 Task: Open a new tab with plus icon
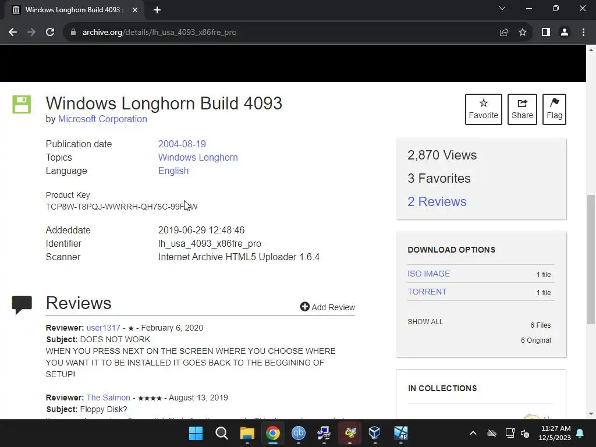[157, 10]
